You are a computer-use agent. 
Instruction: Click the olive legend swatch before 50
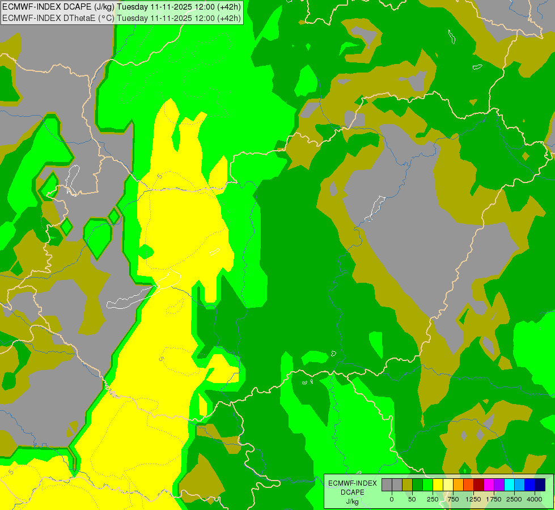coord(408,484)
